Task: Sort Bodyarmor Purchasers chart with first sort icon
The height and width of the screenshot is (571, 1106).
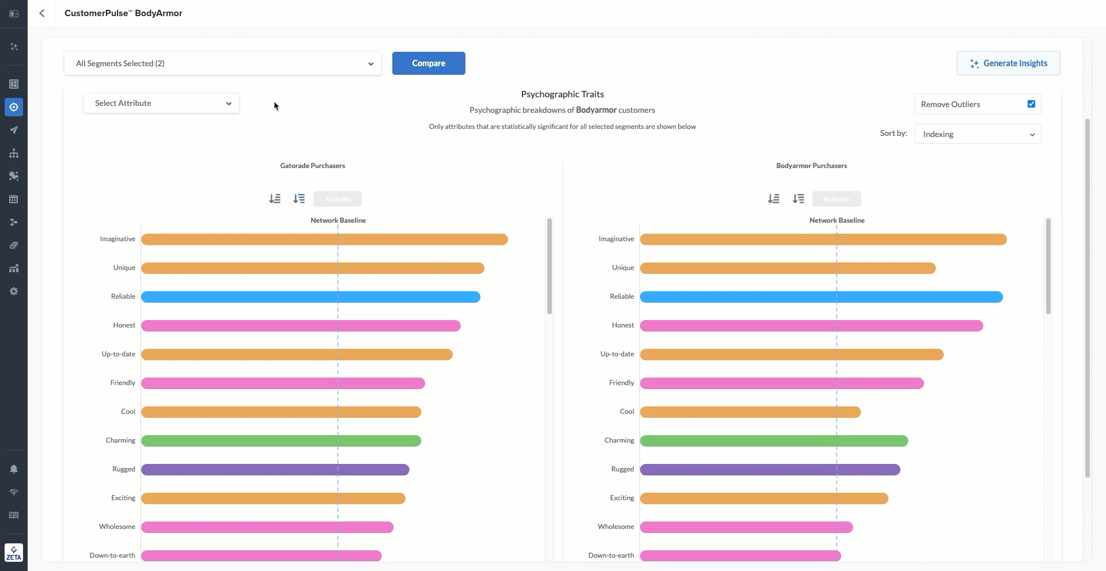Action: [x=774, y=199]
